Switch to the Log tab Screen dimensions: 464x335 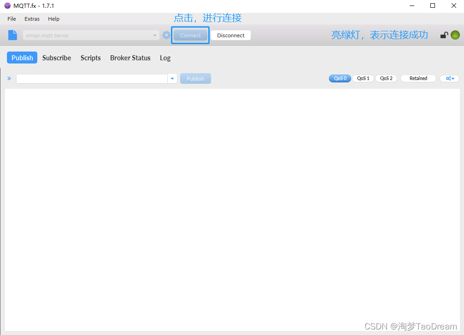(165, 58)
